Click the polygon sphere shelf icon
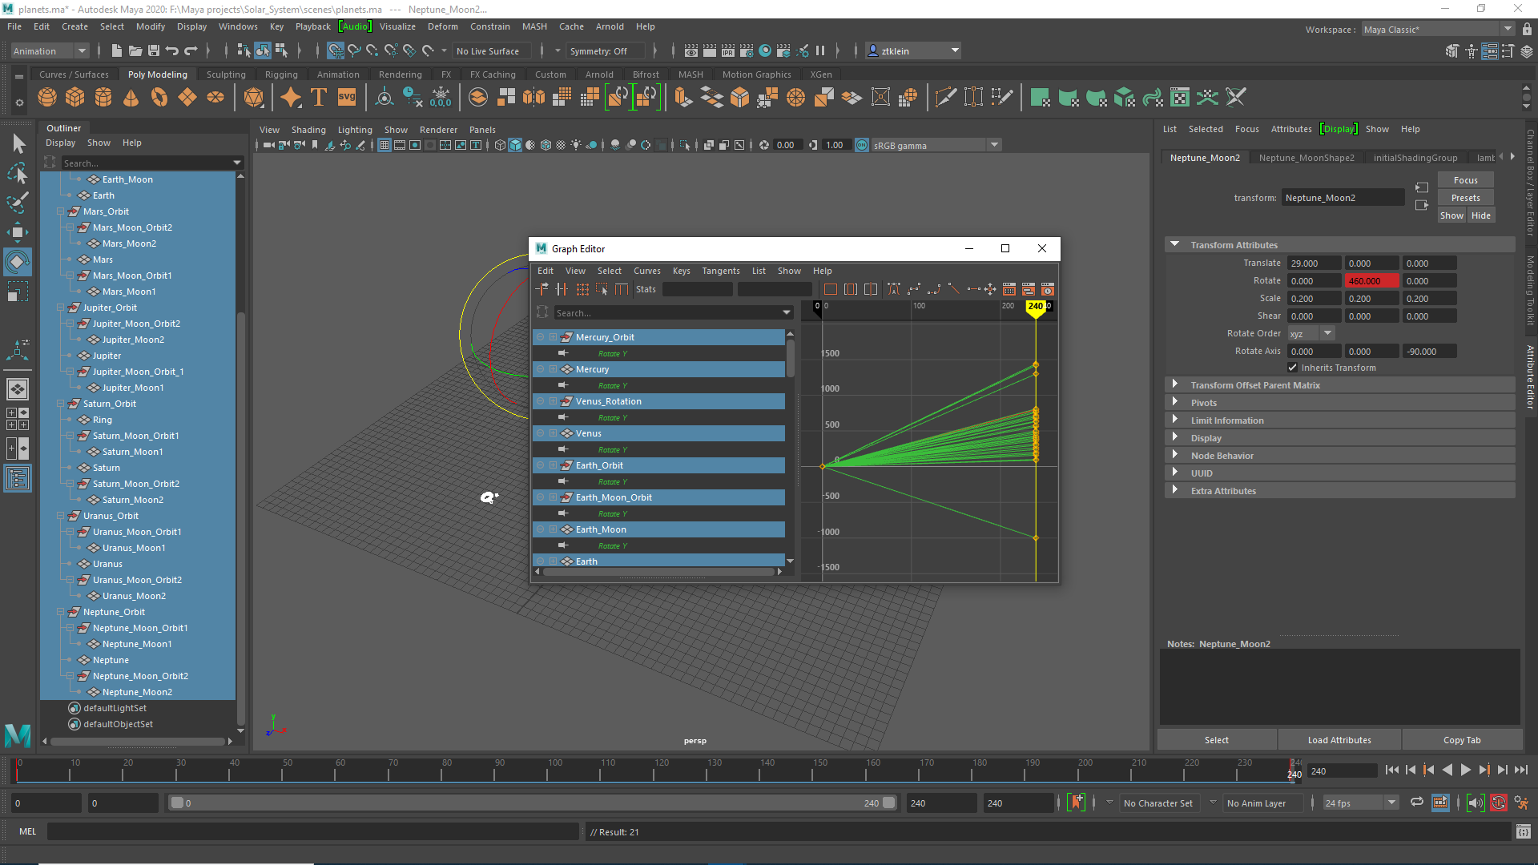Viewport: 1538px width, 865px height. click(x=47, y=98)
